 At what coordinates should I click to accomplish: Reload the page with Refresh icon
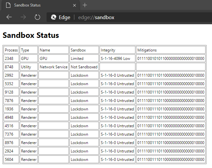pyautogui.click(x=37, y=17)
